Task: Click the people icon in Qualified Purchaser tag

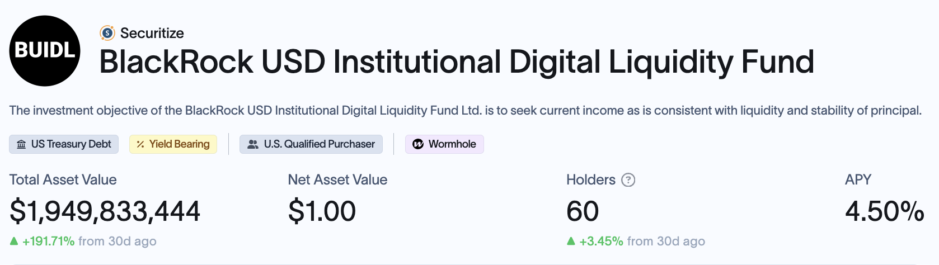Action: [x=253, y=144]
